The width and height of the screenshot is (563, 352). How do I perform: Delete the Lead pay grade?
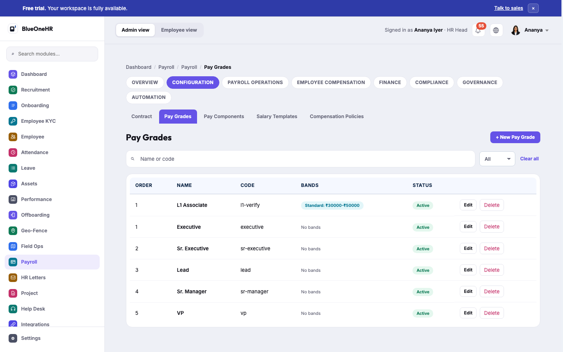pyautogui.click(x=492, y=270)
